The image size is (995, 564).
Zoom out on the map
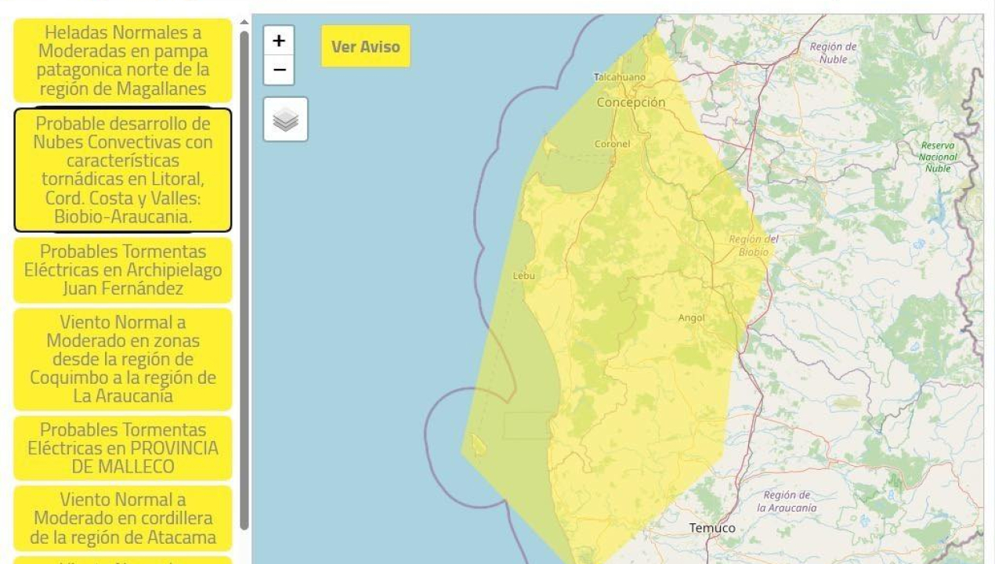tap(279, 70)
